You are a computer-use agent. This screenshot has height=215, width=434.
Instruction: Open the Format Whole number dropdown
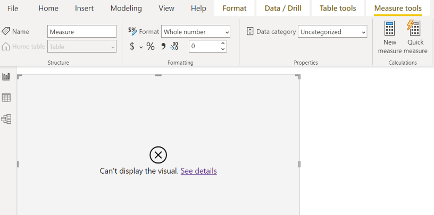(x=196, y=31)
